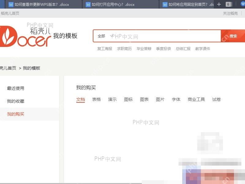Image resolution: width=245 pixels, height=184 pixels.
Task: Select the 图片 category tab
Action: coord(160,99)
